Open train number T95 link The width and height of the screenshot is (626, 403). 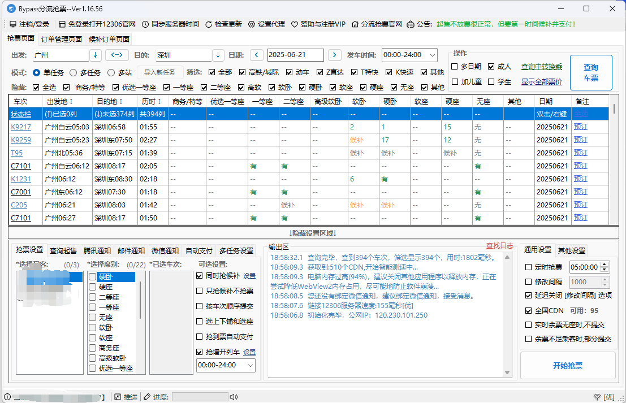[17, 153]
